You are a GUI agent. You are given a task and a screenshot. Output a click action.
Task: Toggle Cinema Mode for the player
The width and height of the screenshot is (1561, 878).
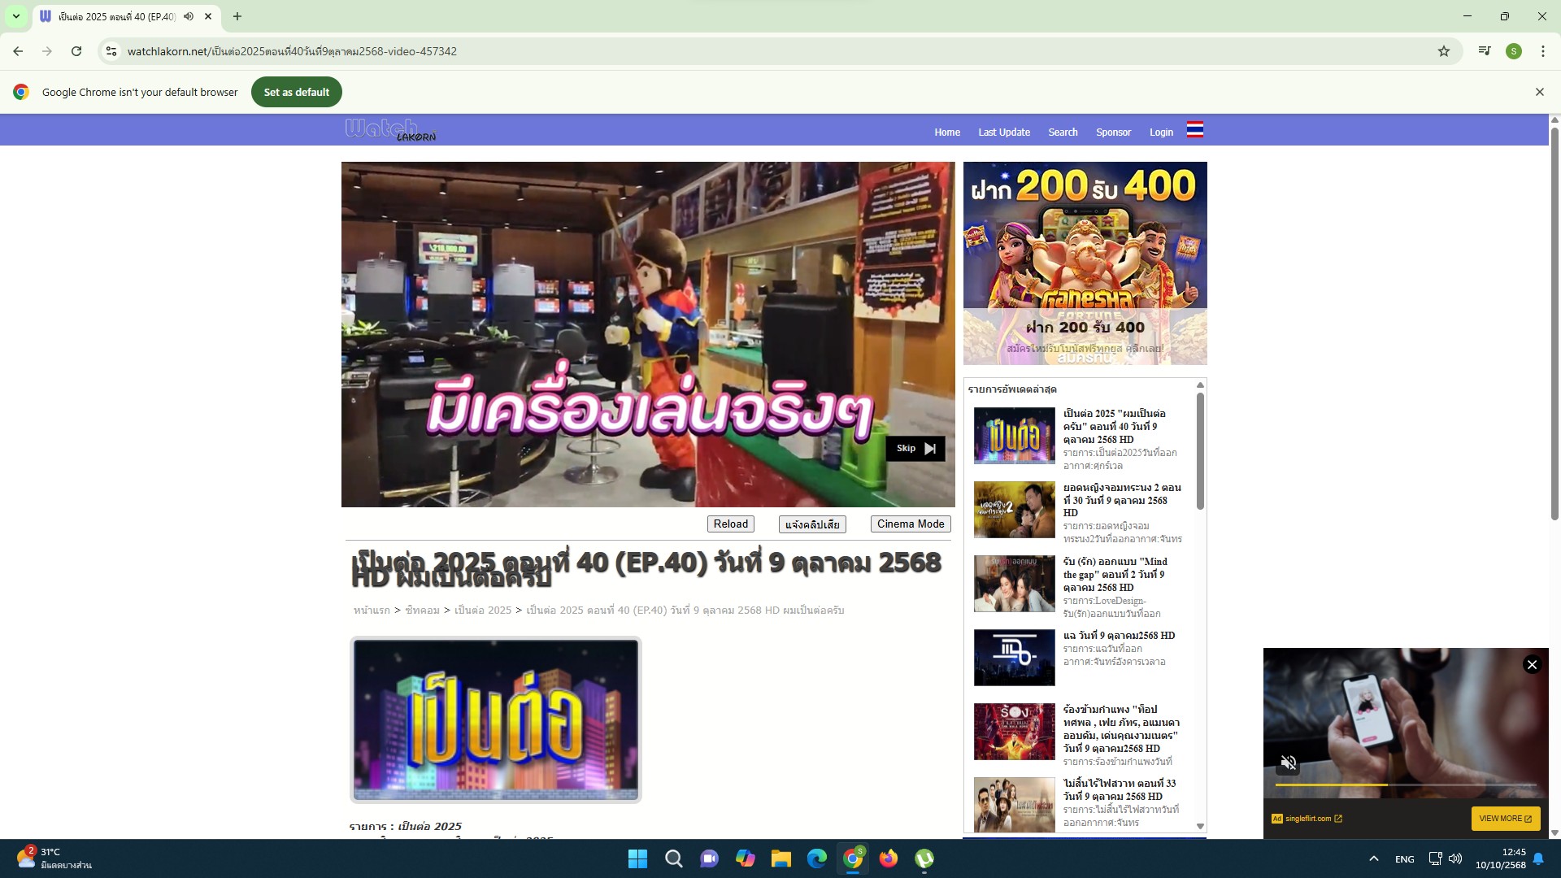[910, 524]
